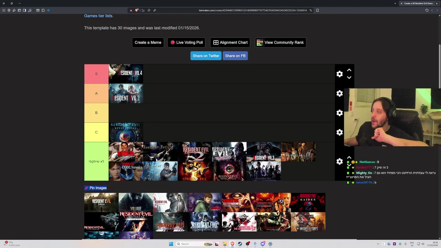Click the pink S tier label
441x248 pixels.
pyautogui.click(x=96, y=74)
